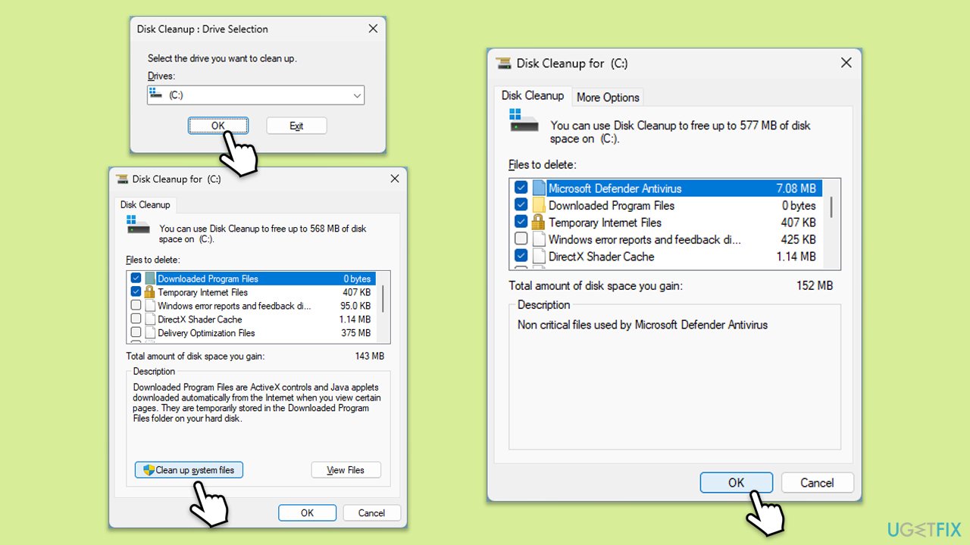
Task: Click Delivery Optimization Files file icon
Action: (150, 333)
